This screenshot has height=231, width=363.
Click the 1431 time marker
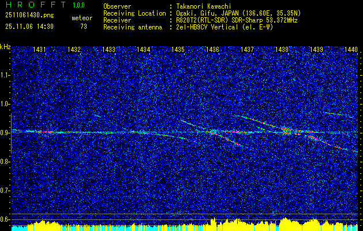tap(40, 49)
